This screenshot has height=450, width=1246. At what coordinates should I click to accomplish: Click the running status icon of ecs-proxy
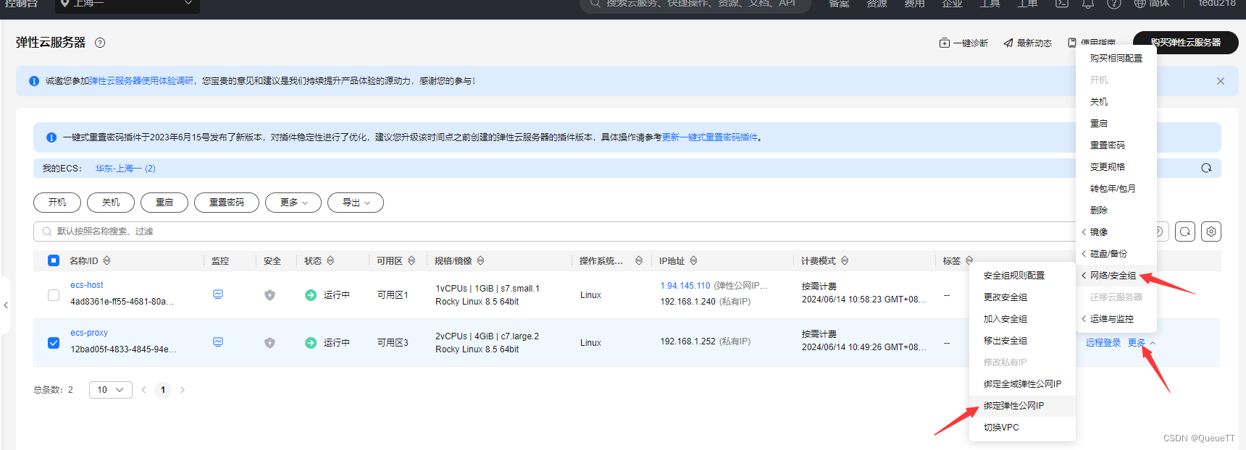(x=311, y=343)
